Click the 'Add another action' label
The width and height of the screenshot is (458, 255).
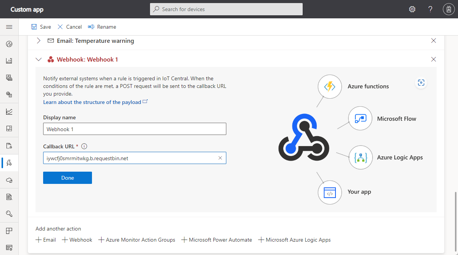(58, 229)
